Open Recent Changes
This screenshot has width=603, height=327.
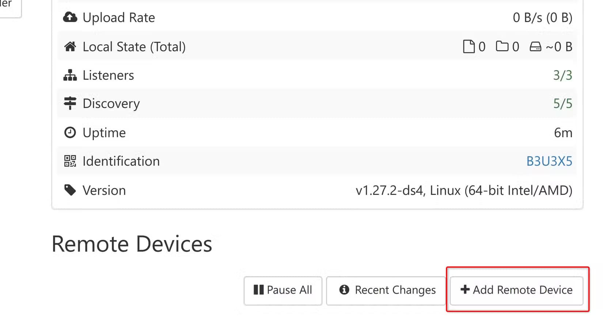pyautogui.click(x=386, y=290)
